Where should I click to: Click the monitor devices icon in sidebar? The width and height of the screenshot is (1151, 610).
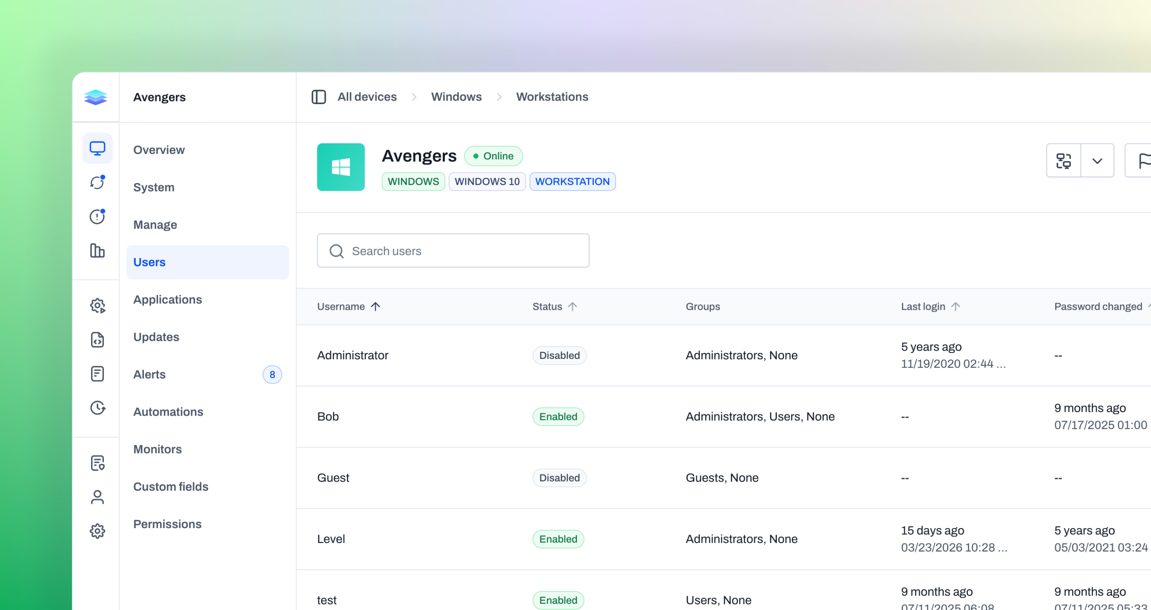pos(97,148)
